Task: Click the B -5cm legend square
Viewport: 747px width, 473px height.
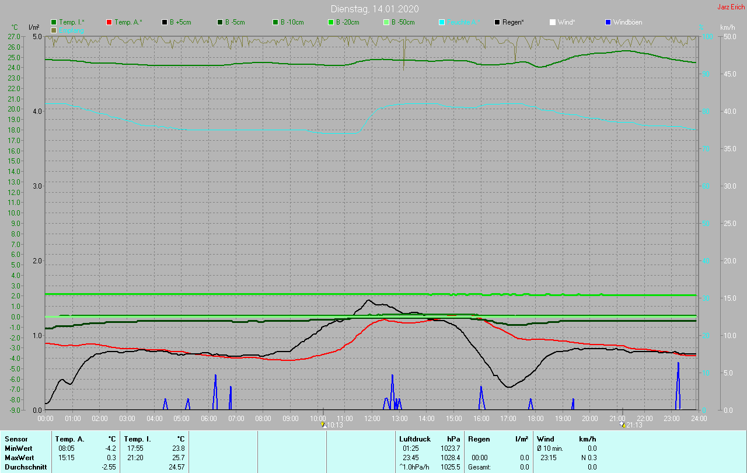Action: tap(221, 22)
